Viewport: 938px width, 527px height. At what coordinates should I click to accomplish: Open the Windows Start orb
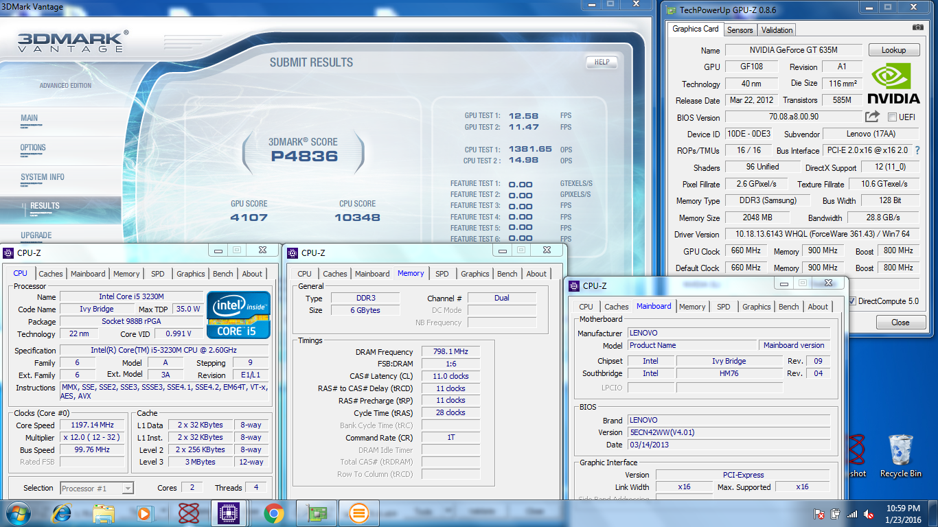pyautogui.click(x=17, y=513)
